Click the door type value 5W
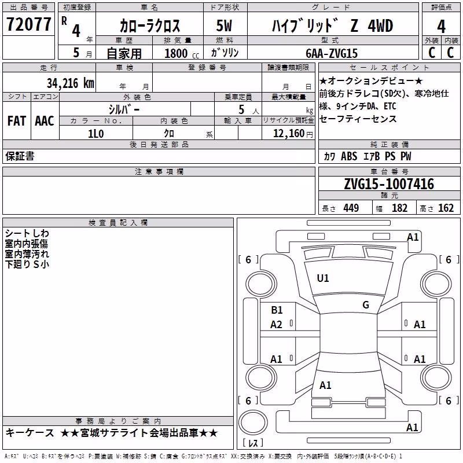Image resolution: width=463 pixels, height=463 pixels. pyautogui.click(x=224, y=25)
